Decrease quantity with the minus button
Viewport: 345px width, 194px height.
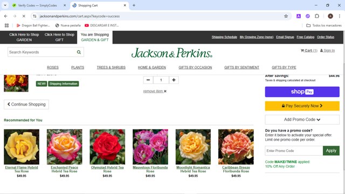pos(148,80)
